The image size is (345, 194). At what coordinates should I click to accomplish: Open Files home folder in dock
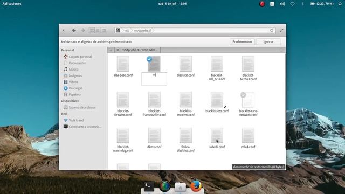(180, 186)
